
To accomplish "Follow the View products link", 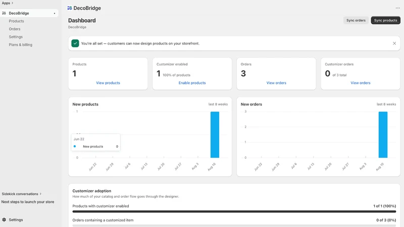I will (108, 83).
